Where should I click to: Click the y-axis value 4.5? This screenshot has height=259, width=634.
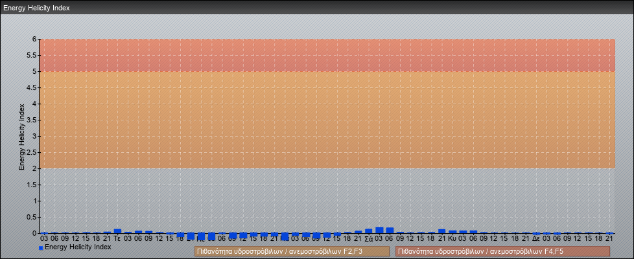click(x=32, y=87)
